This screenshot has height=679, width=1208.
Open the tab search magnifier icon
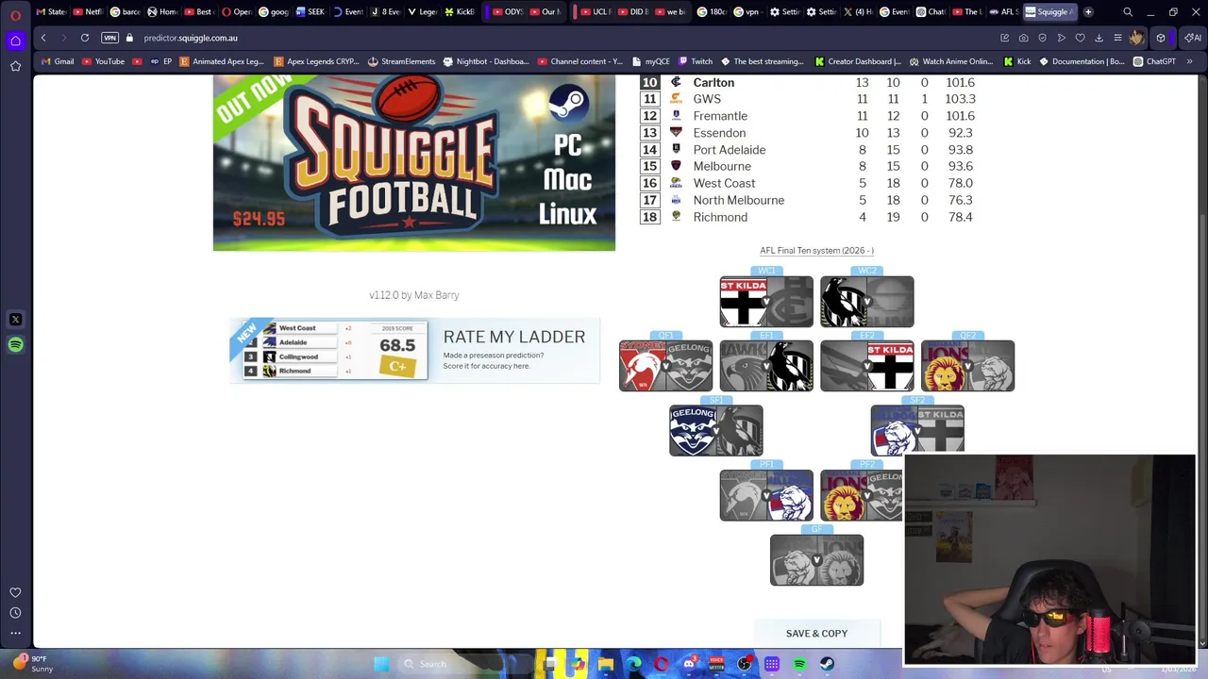[1128, 12]
